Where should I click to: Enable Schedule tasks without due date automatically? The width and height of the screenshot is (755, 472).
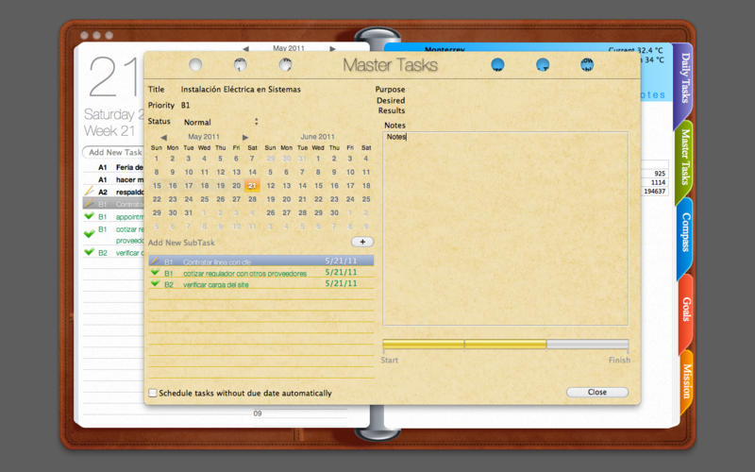click(154, 393)
